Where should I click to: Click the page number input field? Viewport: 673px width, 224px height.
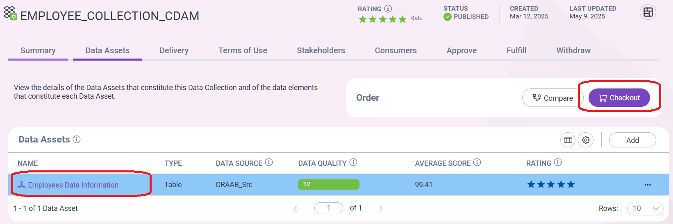coord(329,208)
